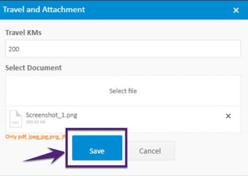Click the Select Document label
This screenshot has height=176, width=248.
pos(33,68)
